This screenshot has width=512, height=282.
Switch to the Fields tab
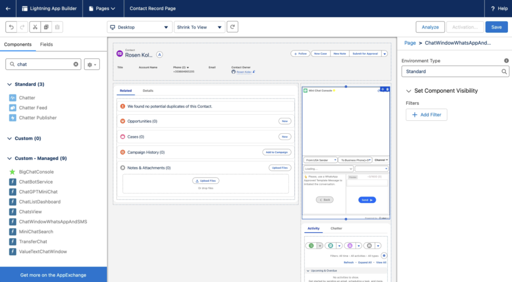[46, 44]
